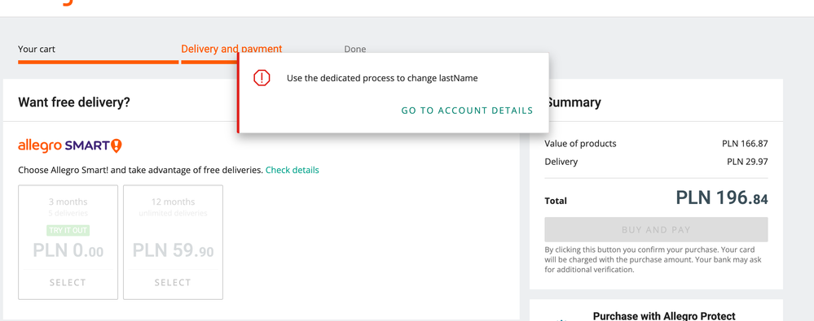
Task: Select the 12 months Smart plan
Action: point(173,283)
